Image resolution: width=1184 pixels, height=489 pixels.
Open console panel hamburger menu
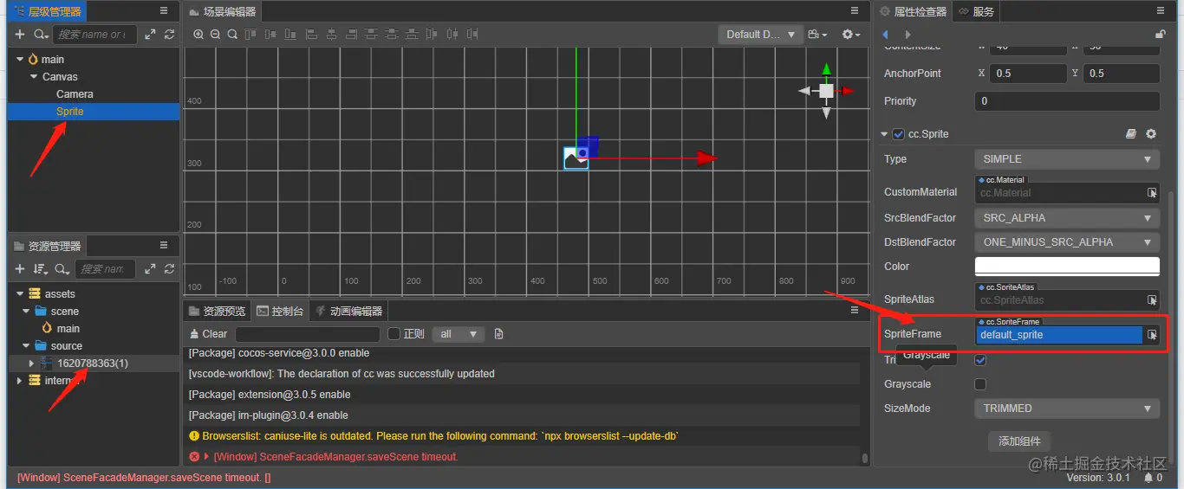point(854,310)
